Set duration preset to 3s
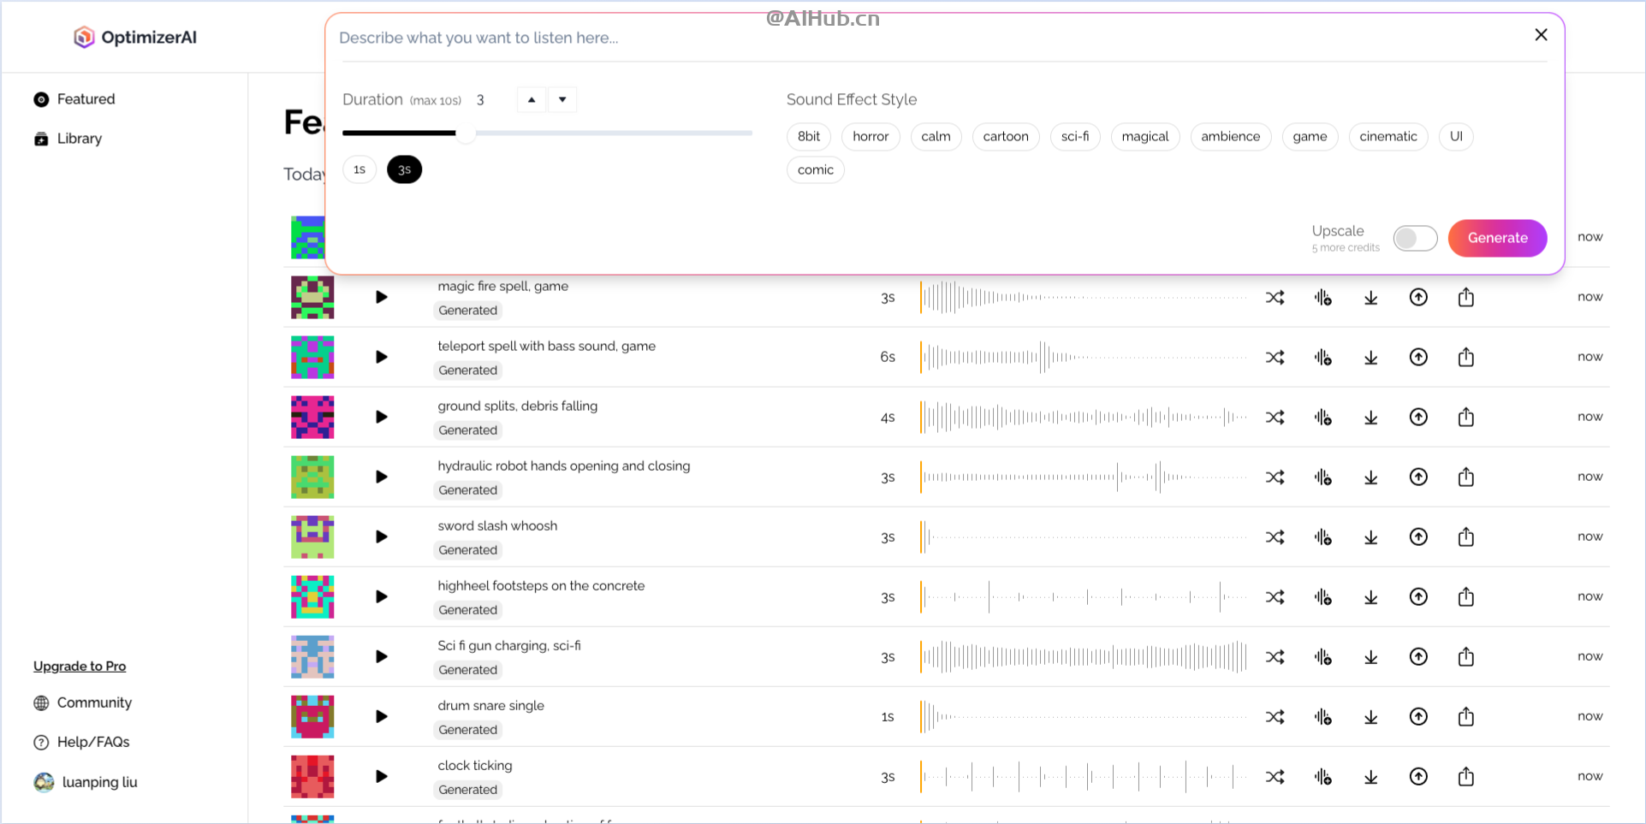The image size is (1646, 824). [404, 170]
